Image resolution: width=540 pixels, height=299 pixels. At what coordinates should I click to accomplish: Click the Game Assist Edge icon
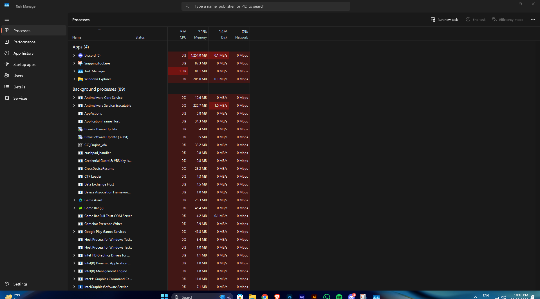point(80,200)
